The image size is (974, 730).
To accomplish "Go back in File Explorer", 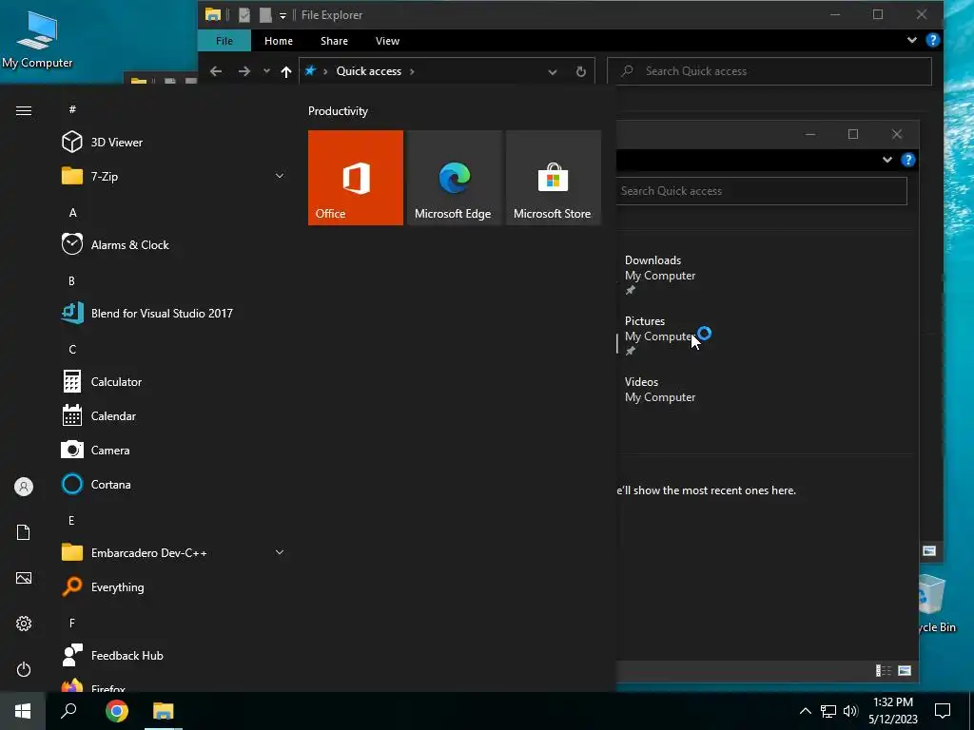I will tap(216, 71).
